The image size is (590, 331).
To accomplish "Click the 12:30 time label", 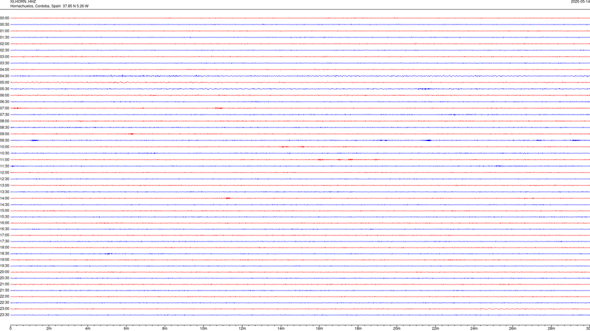I will tap(4, 179).
